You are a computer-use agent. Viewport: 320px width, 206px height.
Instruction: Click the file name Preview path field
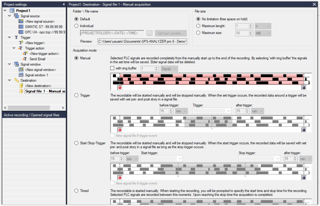tap(142, 41)
